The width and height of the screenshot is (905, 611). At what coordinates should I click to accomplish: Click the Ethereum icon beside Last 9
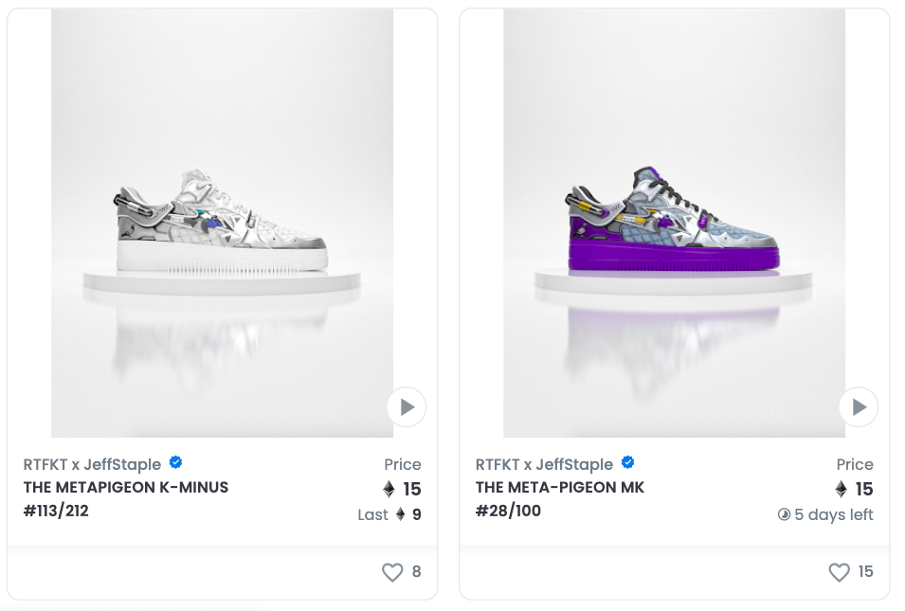(401, 514)
